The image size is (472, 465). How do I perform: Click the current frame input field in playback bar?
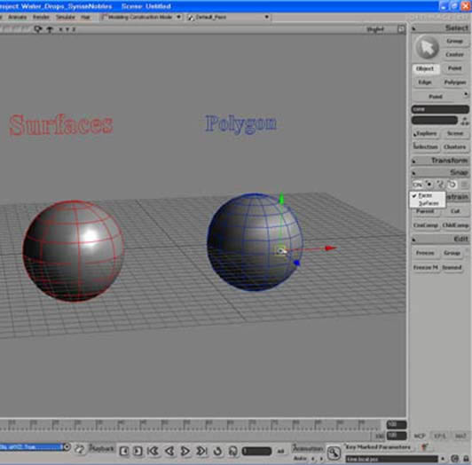tap(256, 451)
